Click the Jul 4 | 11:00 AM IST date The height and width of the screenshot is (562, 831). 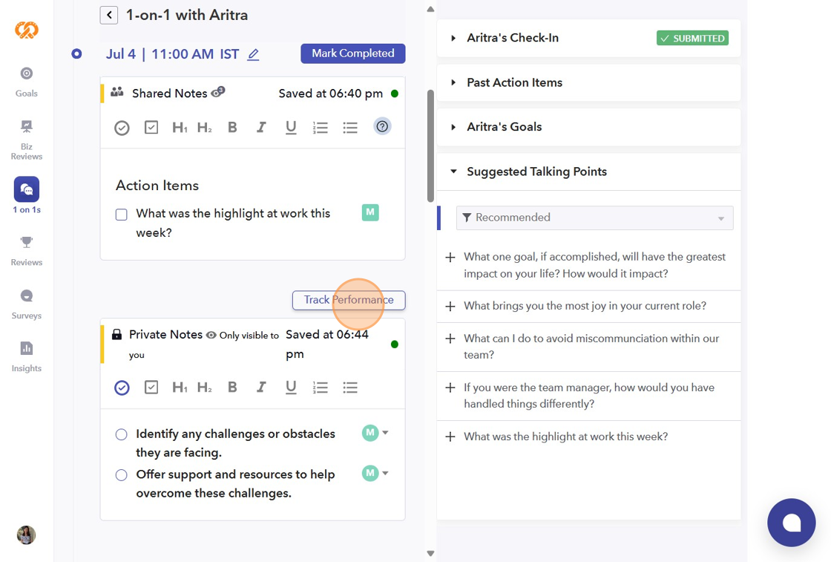click(x=172, y=54)
